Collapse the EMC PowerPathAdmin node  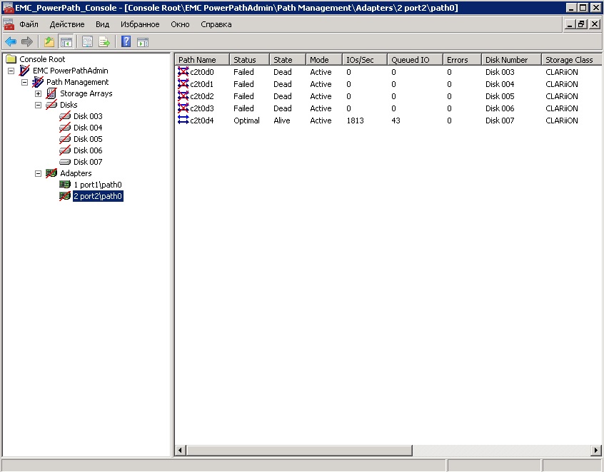[11, 71]
